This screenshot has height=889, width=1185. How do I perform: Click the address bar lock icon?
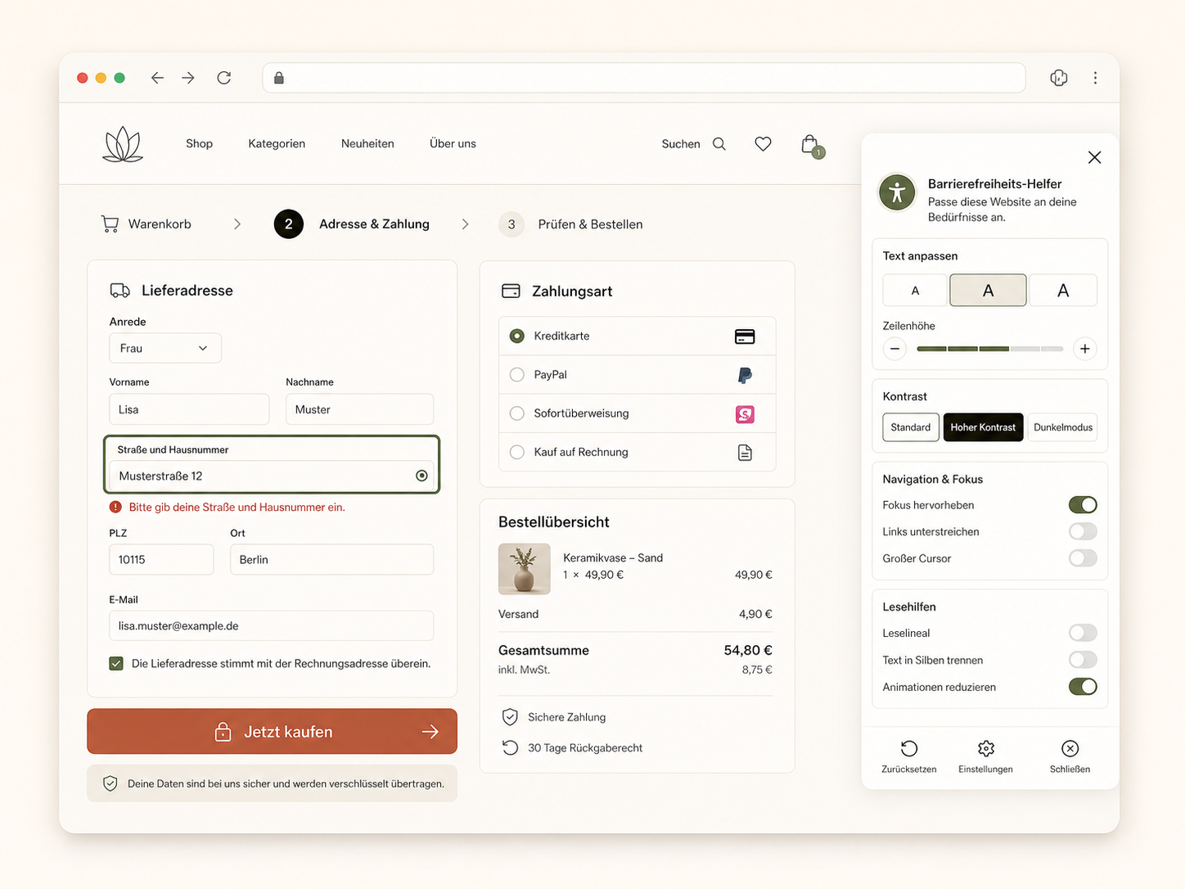click(279, 78)
